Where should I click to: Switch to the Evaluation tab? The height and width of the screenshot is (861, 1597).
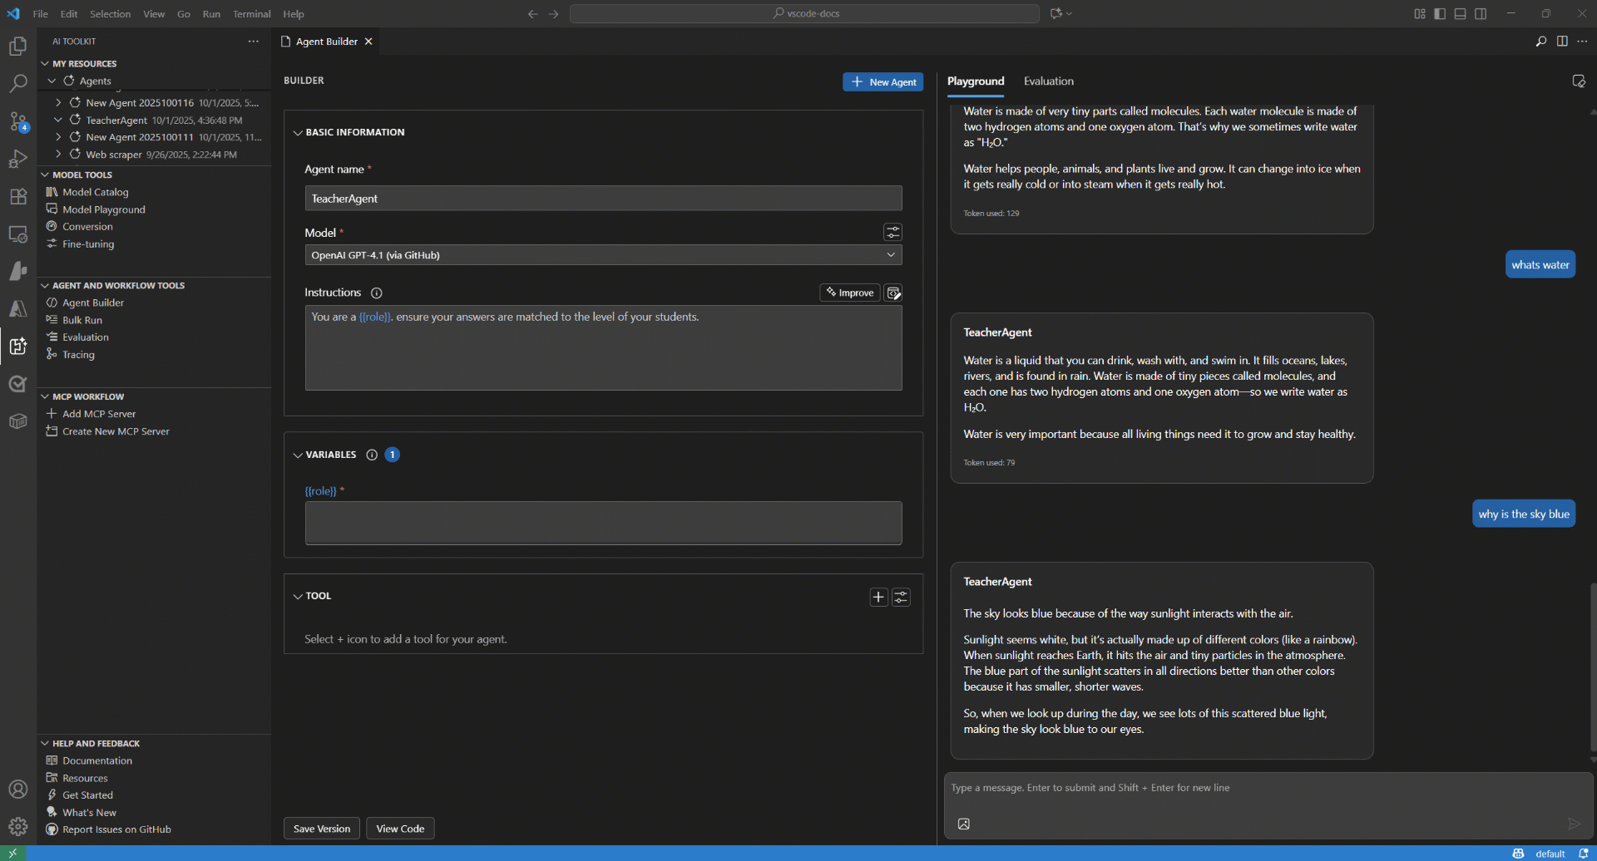click(x=1048, y=81)
